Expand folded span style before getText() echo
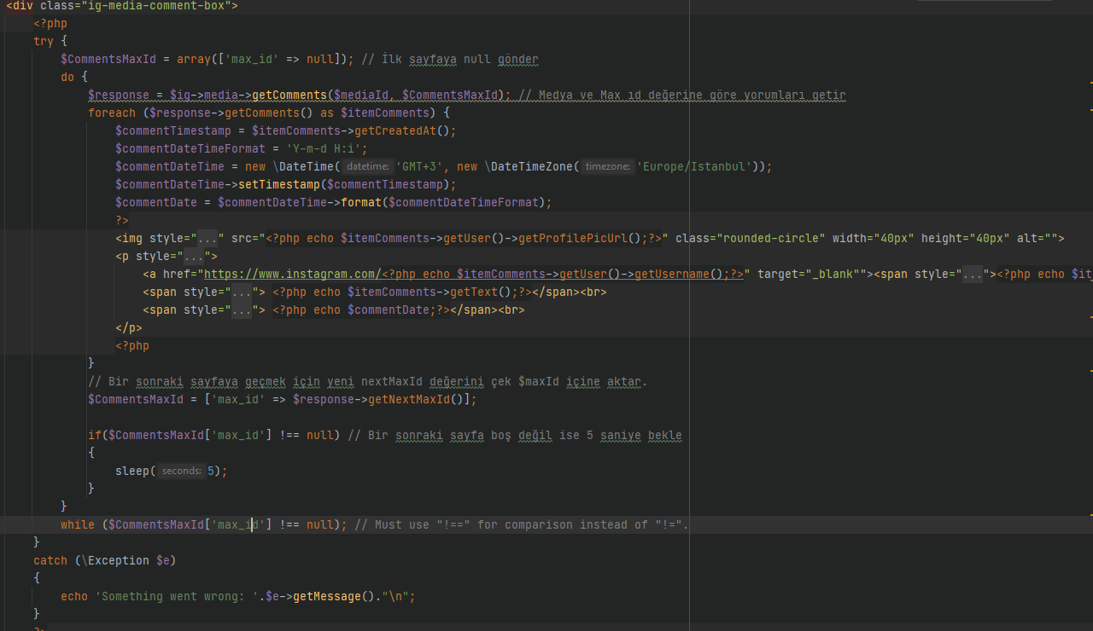This screenshot has width=1093, height=631. click(x=242, y=292)
